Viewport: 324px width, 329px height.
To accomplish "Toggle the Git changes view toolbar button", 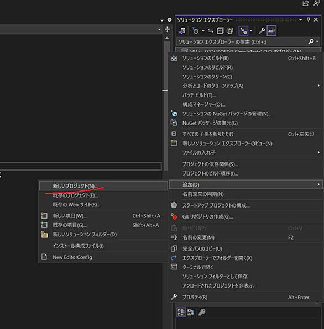I will (x=243, y=31).
